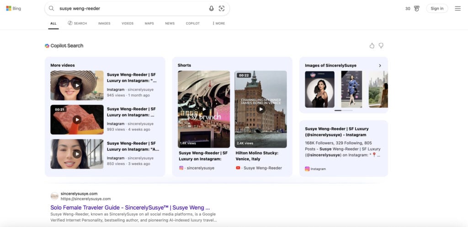
Task: Switch to the Videos tab
Action: point(128,23)
